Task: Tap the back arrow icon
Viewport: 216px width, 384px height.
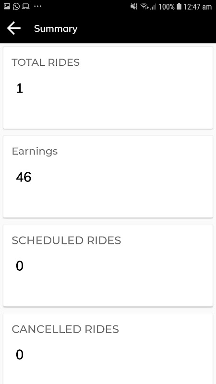Action: (x=14, y=28)
